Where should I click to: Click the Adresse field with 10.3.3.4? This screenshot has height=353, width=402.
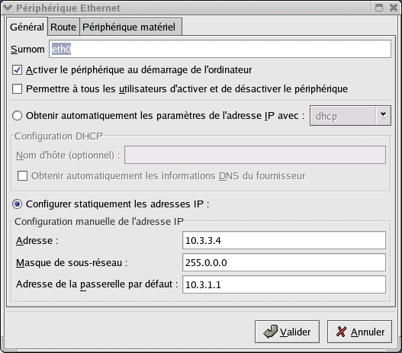pos(284,240)
